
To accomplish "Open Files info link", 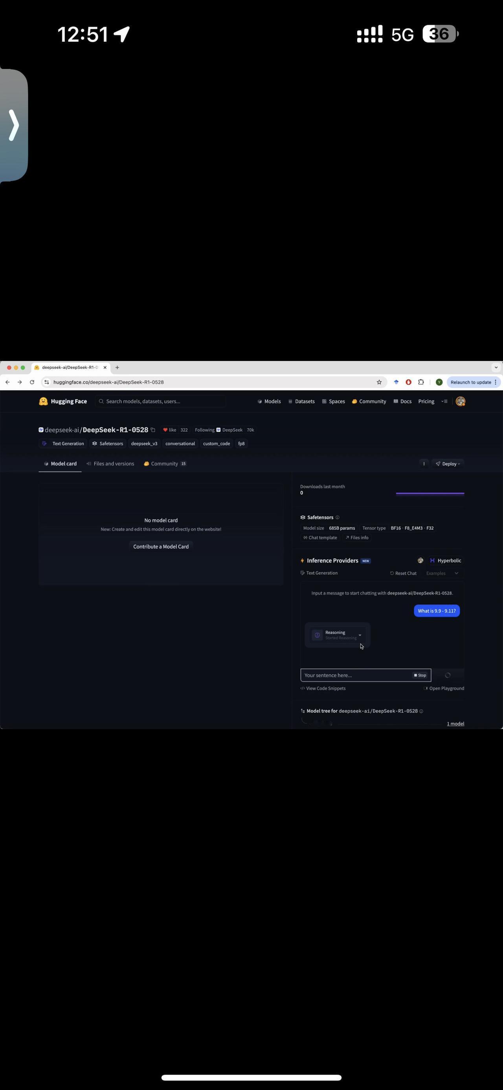I will point(357,538).
